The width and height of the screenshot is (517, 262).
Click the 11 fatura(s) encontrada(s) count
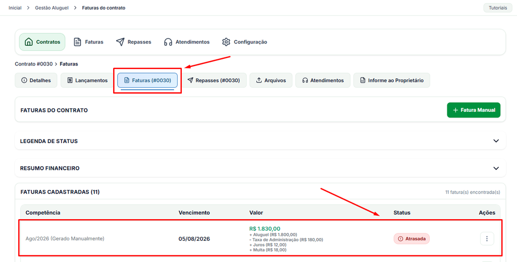point(473,192)
